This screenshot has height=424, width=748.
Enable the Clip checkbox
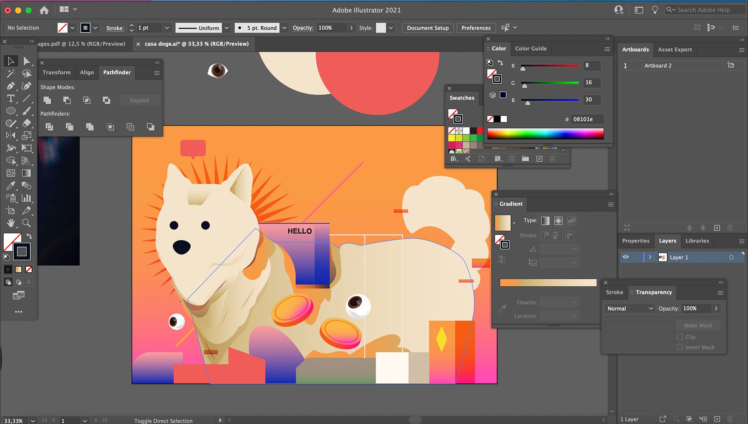click(x=680, y=337)
